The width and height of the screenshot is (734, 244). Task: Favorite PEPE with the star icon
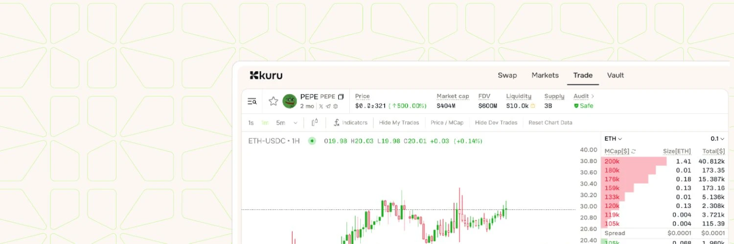click(x=273, y=102)
